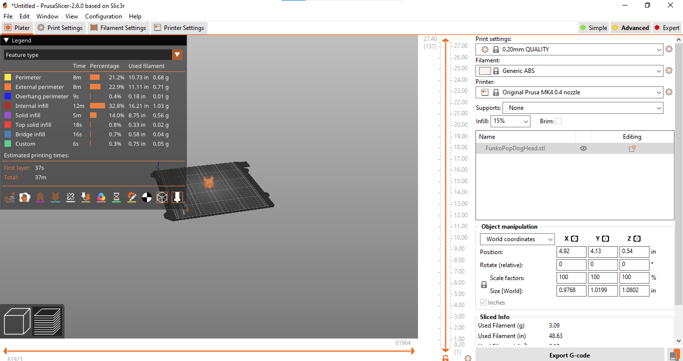Screen dimensions: 683x361
Task: Click Scale factor Y field
Action: [602, 278]
